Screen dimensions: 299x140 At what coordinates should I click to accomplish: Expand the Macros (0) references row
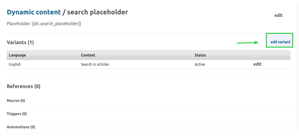coord(16,101)
